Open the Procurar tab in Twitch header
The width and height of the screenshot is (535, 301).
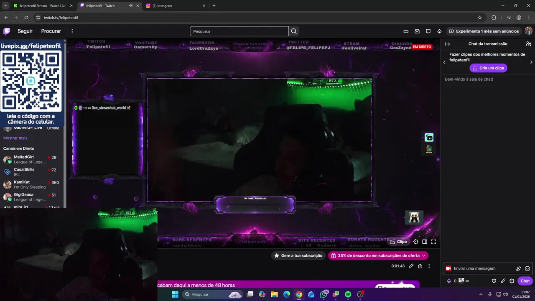click(x=51, y=31)
